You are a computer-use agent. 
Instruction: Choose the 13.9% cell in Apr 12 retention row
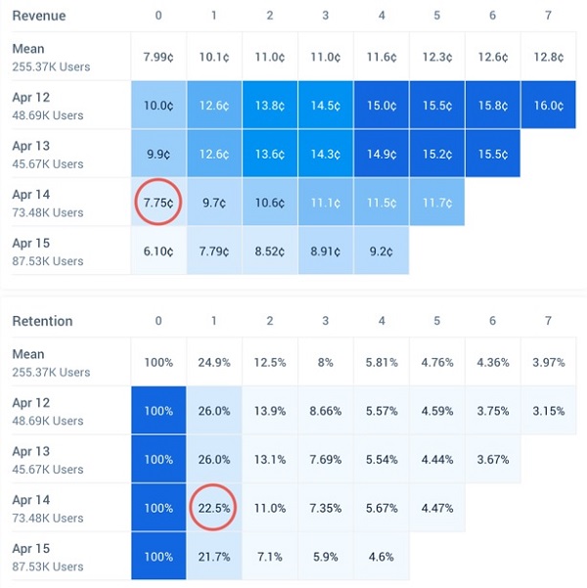[x=270, y=411]
